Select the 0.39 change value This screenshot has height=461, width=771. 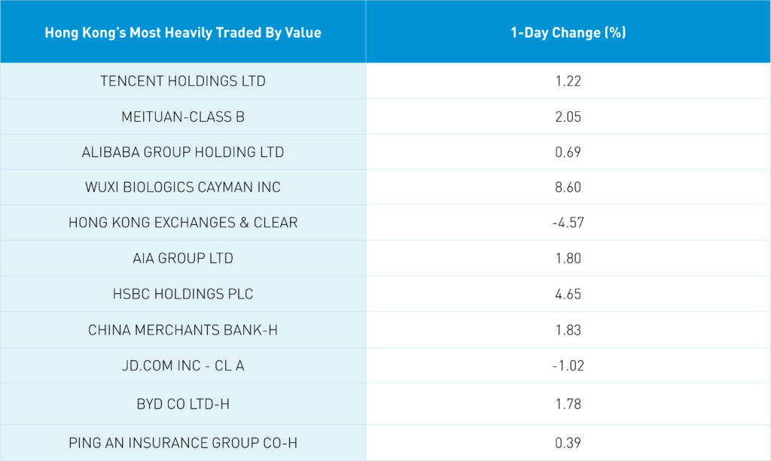pyautogui.click(x=568, y=443)
